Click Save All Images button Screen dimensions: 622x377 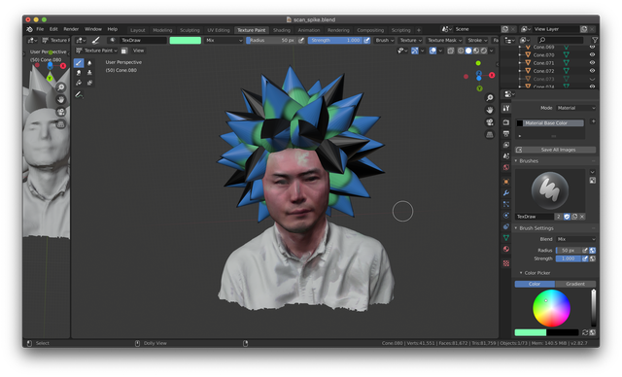click(x=555, y=150)
